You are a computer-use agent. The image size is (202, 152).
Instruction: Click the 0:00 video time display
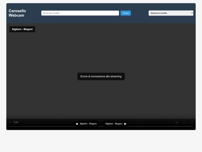click(16, 122)
